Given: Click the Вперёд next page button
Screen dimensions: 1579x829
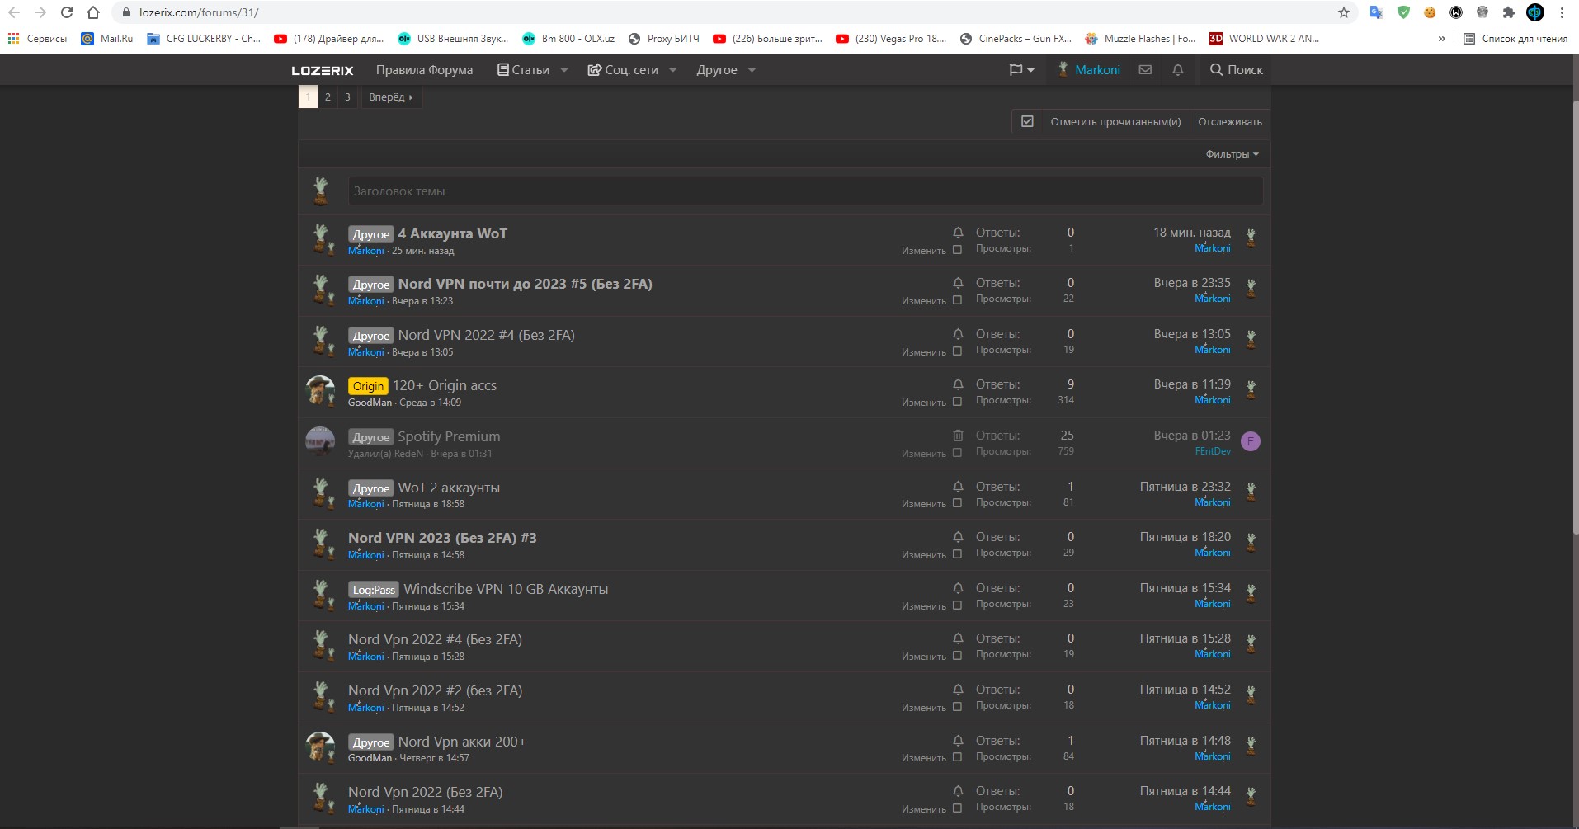Looking at the screenshot, I should tap(391, 97).
